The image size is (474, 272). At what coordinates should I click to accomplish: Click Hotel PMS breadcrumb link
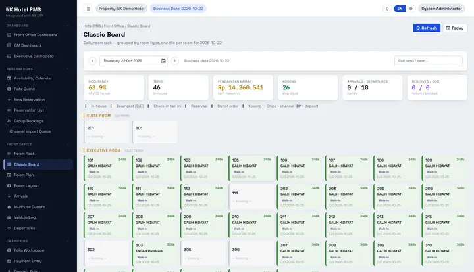[92, 26]
